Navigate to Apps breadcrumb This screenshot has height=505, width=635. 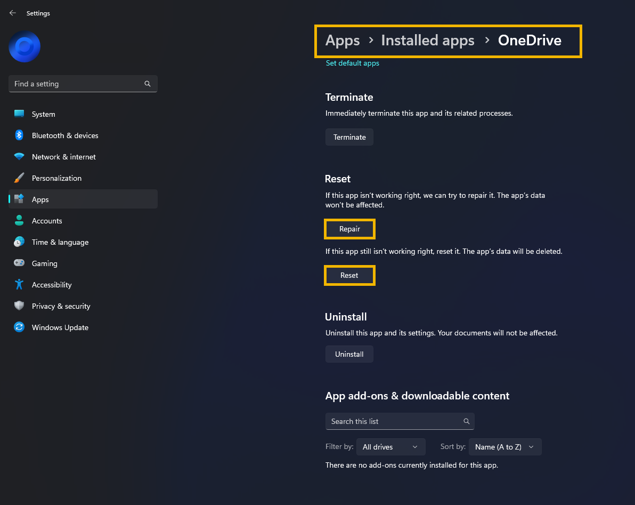pyautogui.click(x=343, y=41)
